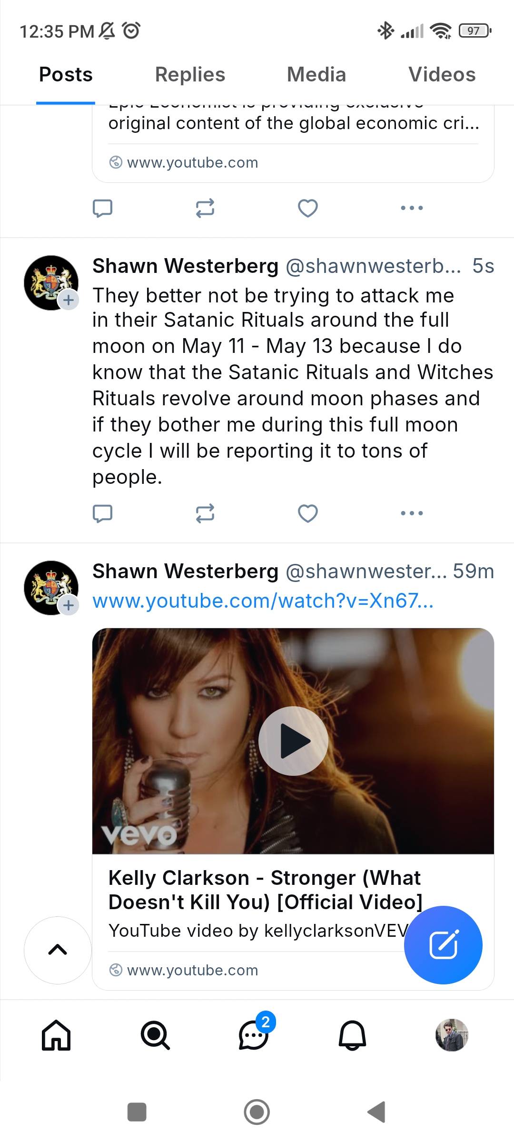The image size is (514, 1143).
Task: Open my profile from bottom avatar
Action: (452, 1035)
